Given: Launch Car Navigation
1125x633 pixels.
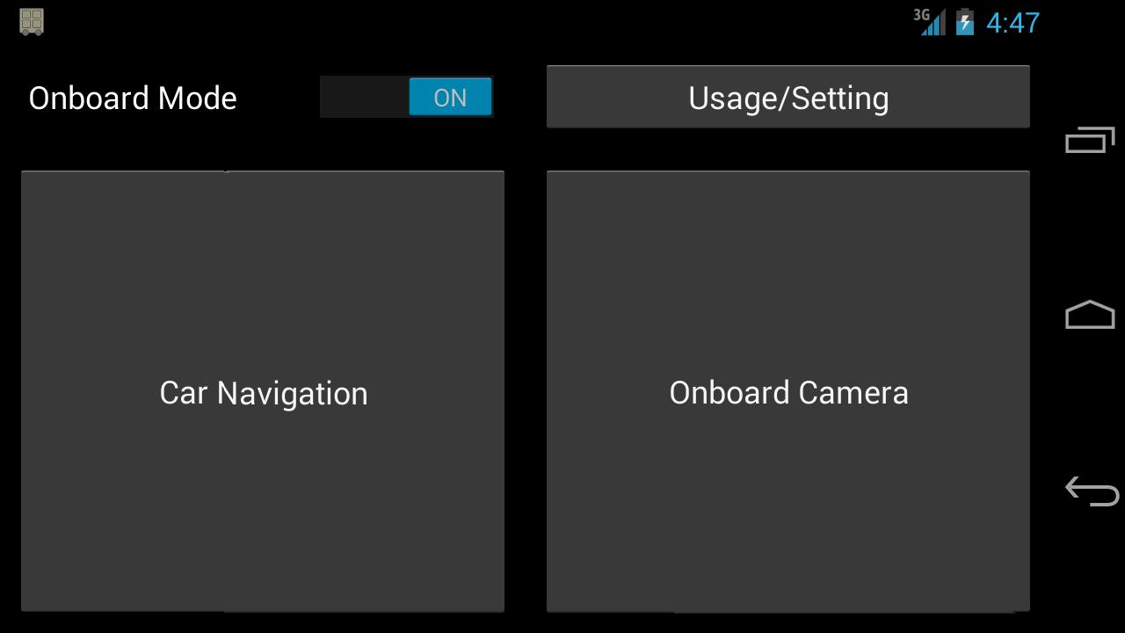Looking at the screenshot, I should coord(263,391).
